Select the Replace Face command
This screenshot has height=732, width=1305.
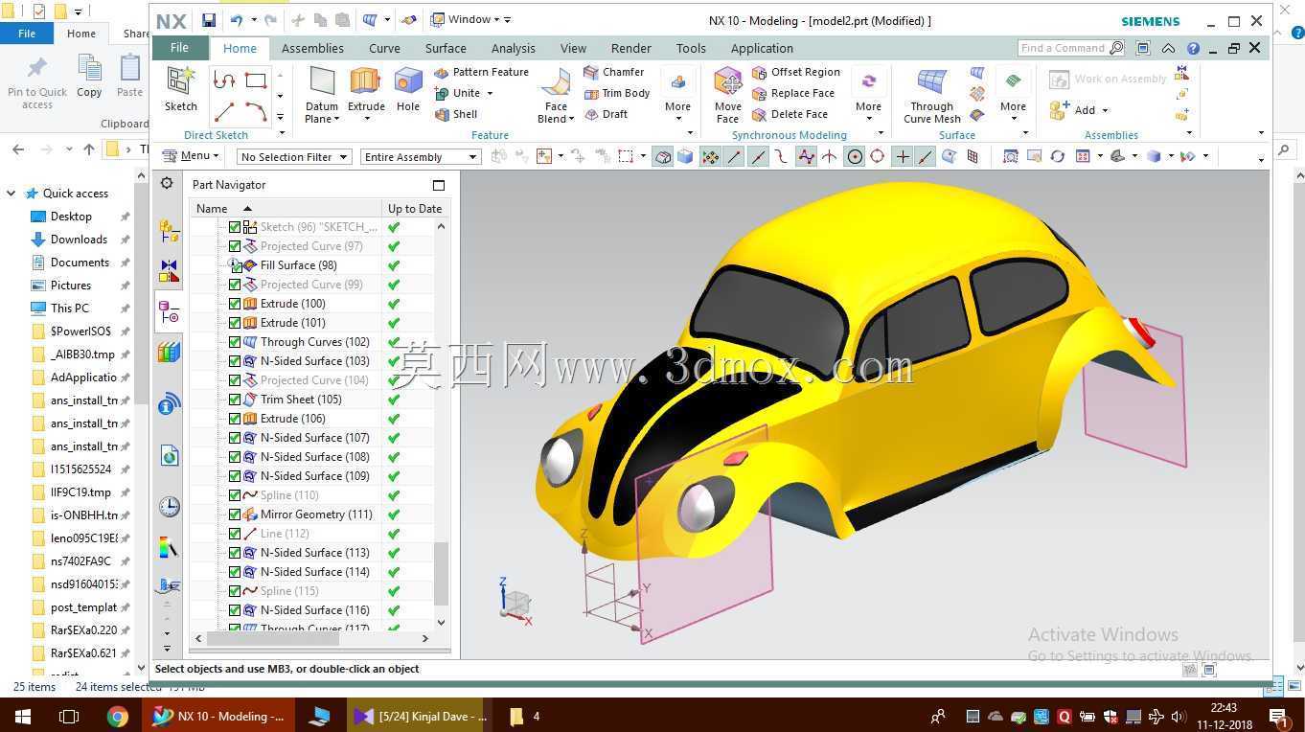tap(793, 93)
